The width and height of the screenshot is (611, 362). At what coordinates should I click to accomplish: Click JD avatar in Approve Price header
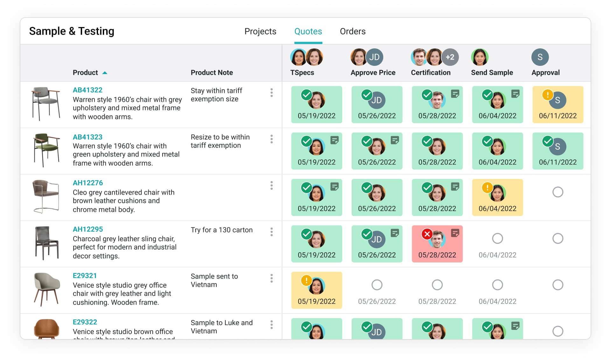point(374,57)
